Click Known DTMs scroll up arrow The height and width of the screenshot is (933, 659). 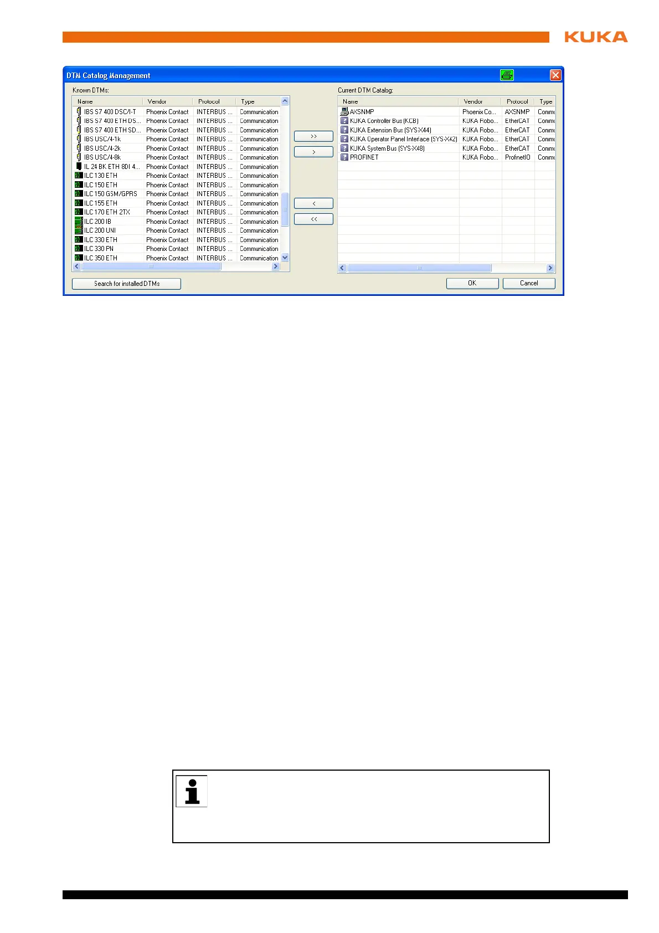pyautogui.click(x=285, y=101)
